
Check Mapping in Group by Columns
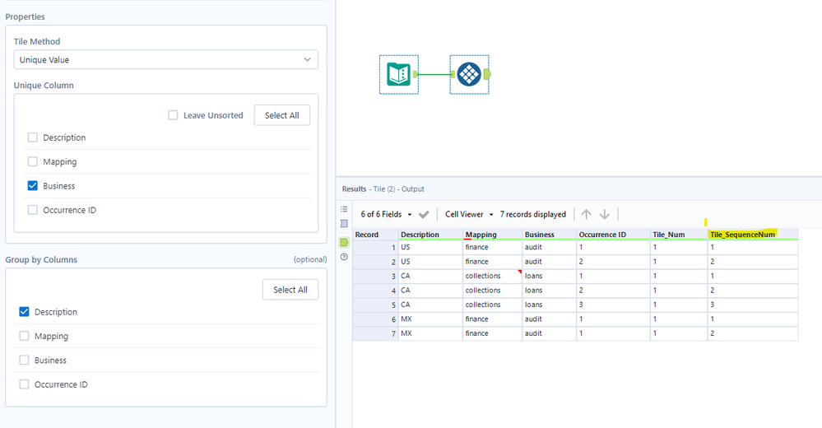click(x=24, y=336)
